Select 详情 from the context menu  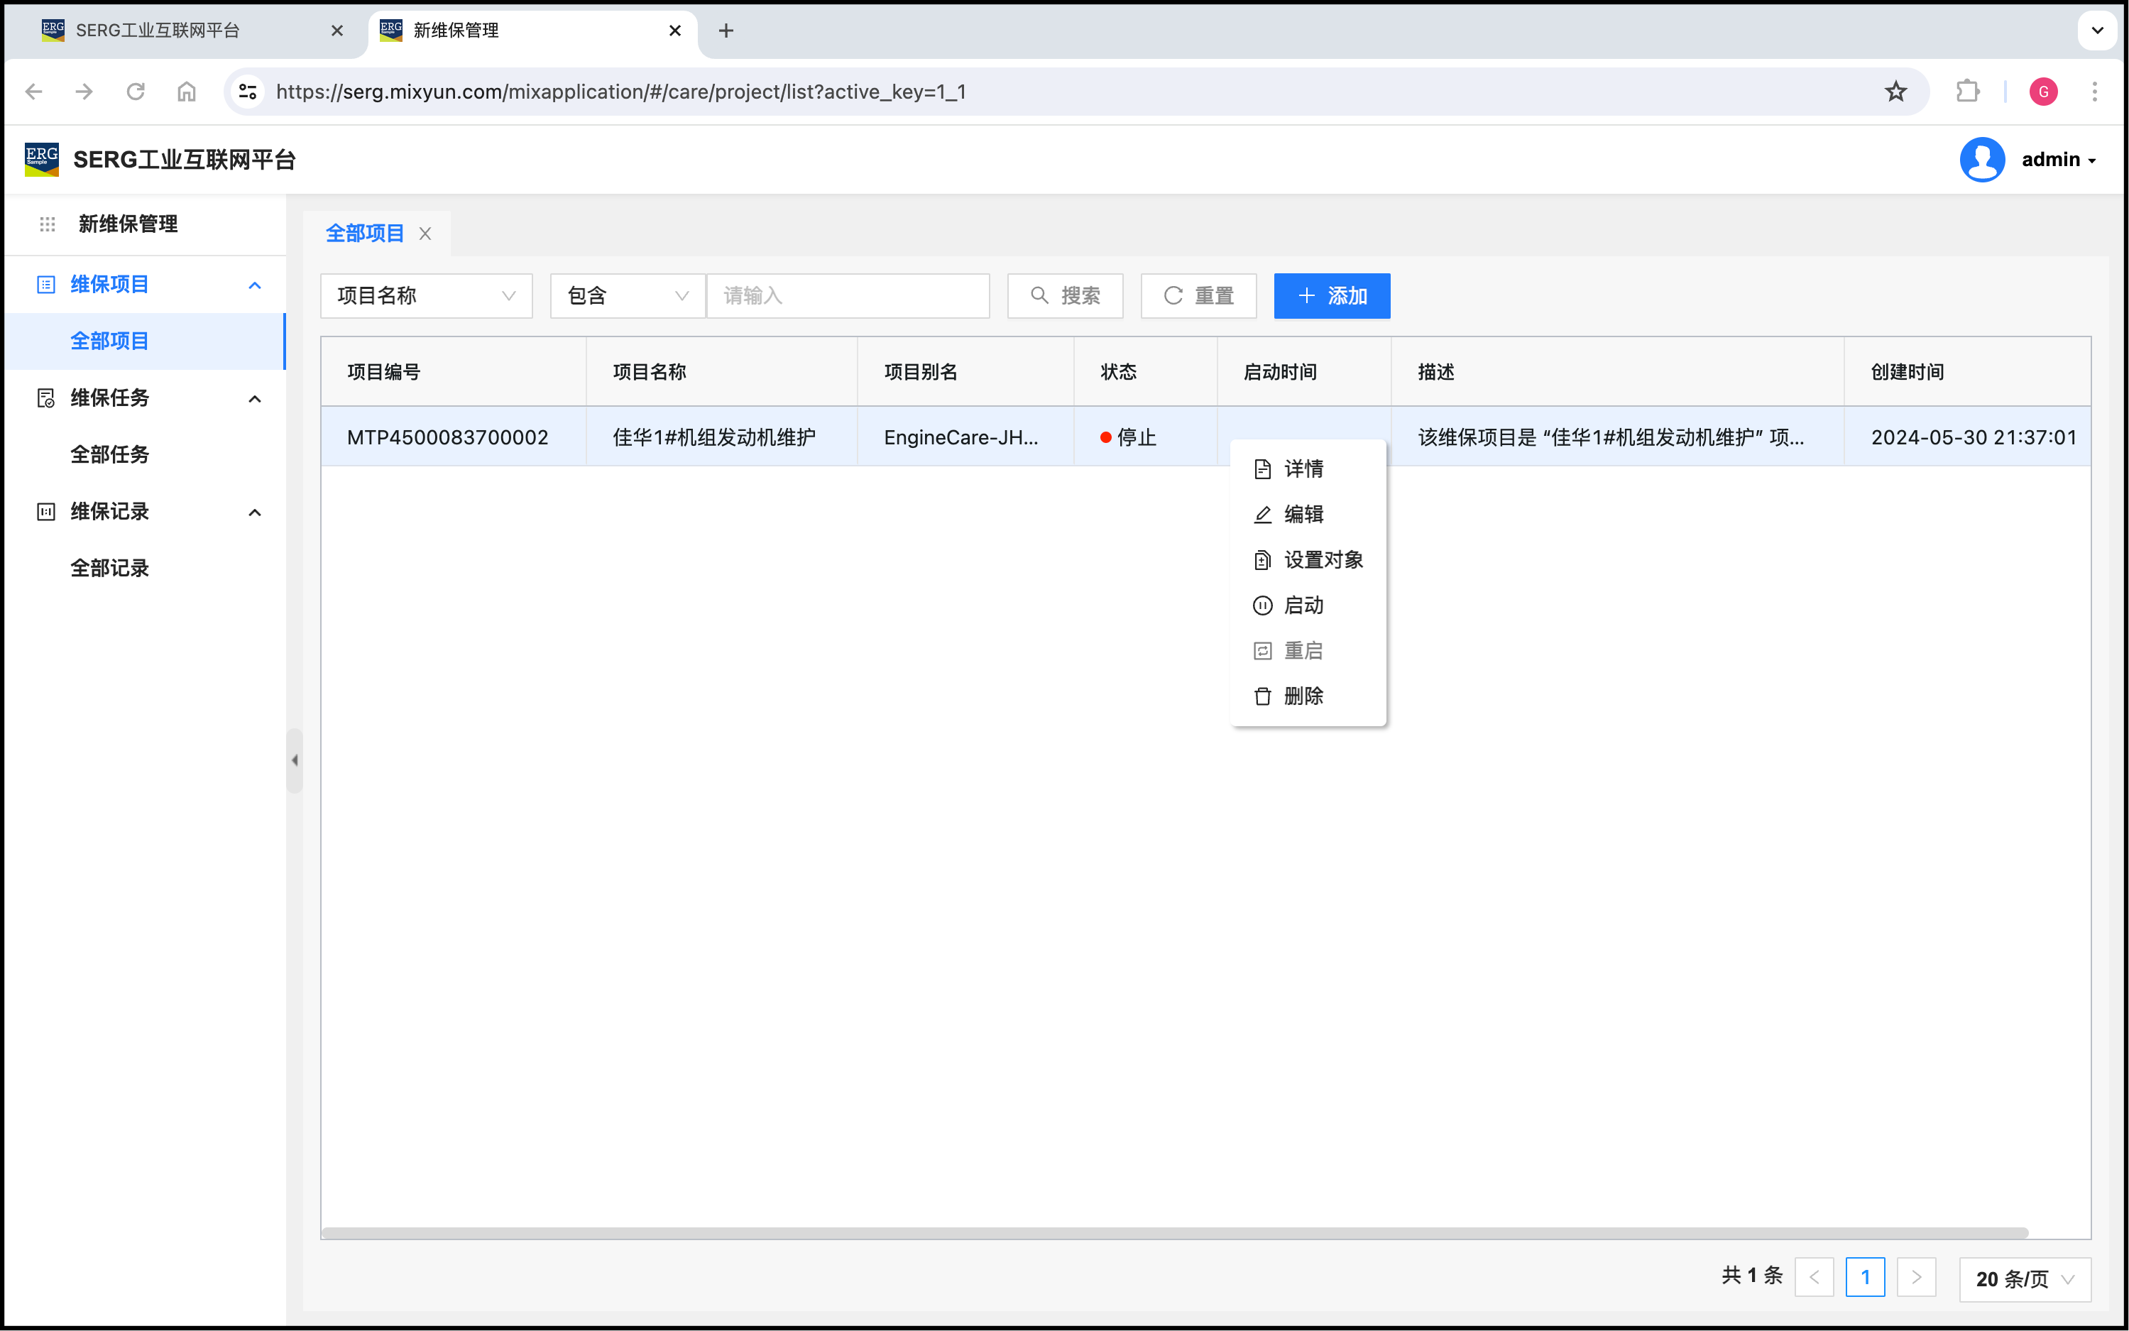(x=1303, y=469)
